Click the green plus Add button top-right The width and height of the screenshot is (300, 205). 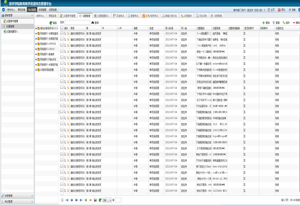point(264,23)
